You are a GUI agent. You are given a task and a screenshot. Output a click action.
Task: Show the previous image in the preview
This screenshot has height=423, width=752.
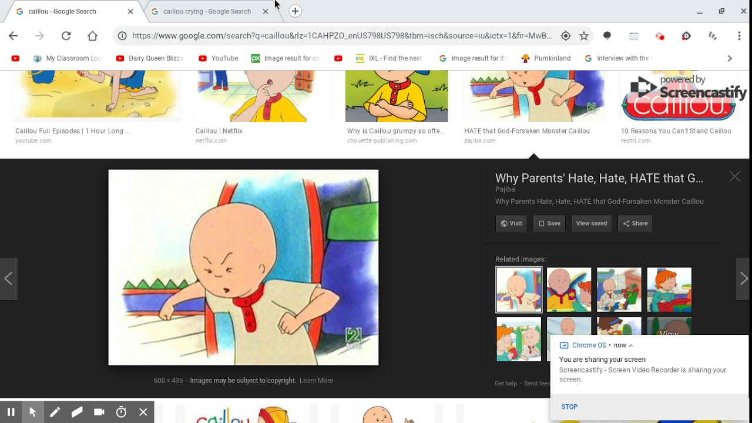coord(8,279)
